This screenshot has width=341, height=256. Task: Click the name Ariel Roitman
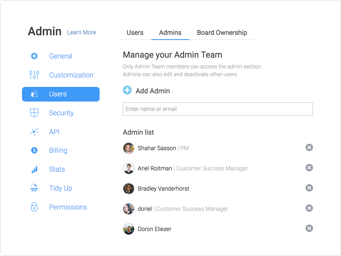(x=155, y=168)
